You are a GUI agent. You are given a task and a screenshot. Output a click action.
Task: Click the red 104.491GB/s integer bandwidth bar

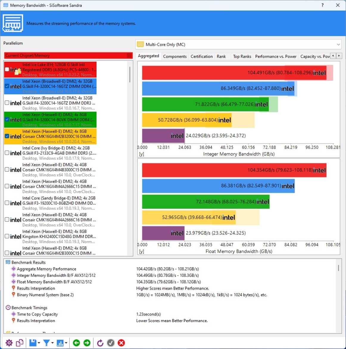point(234,72)
